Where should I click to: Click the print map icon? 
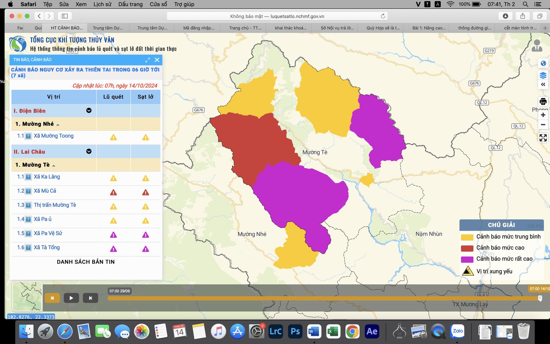pyautogui.click(x=543, y=101)
